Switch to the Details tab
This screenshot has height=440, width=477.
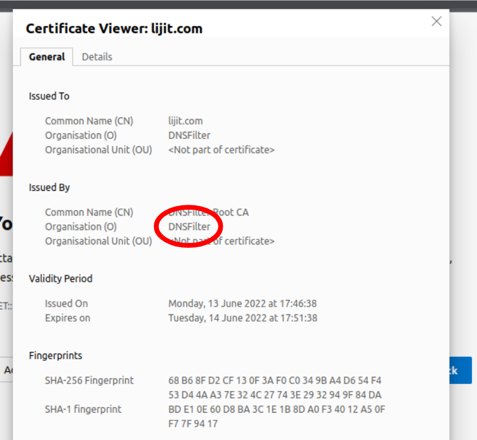click(97, 57)
